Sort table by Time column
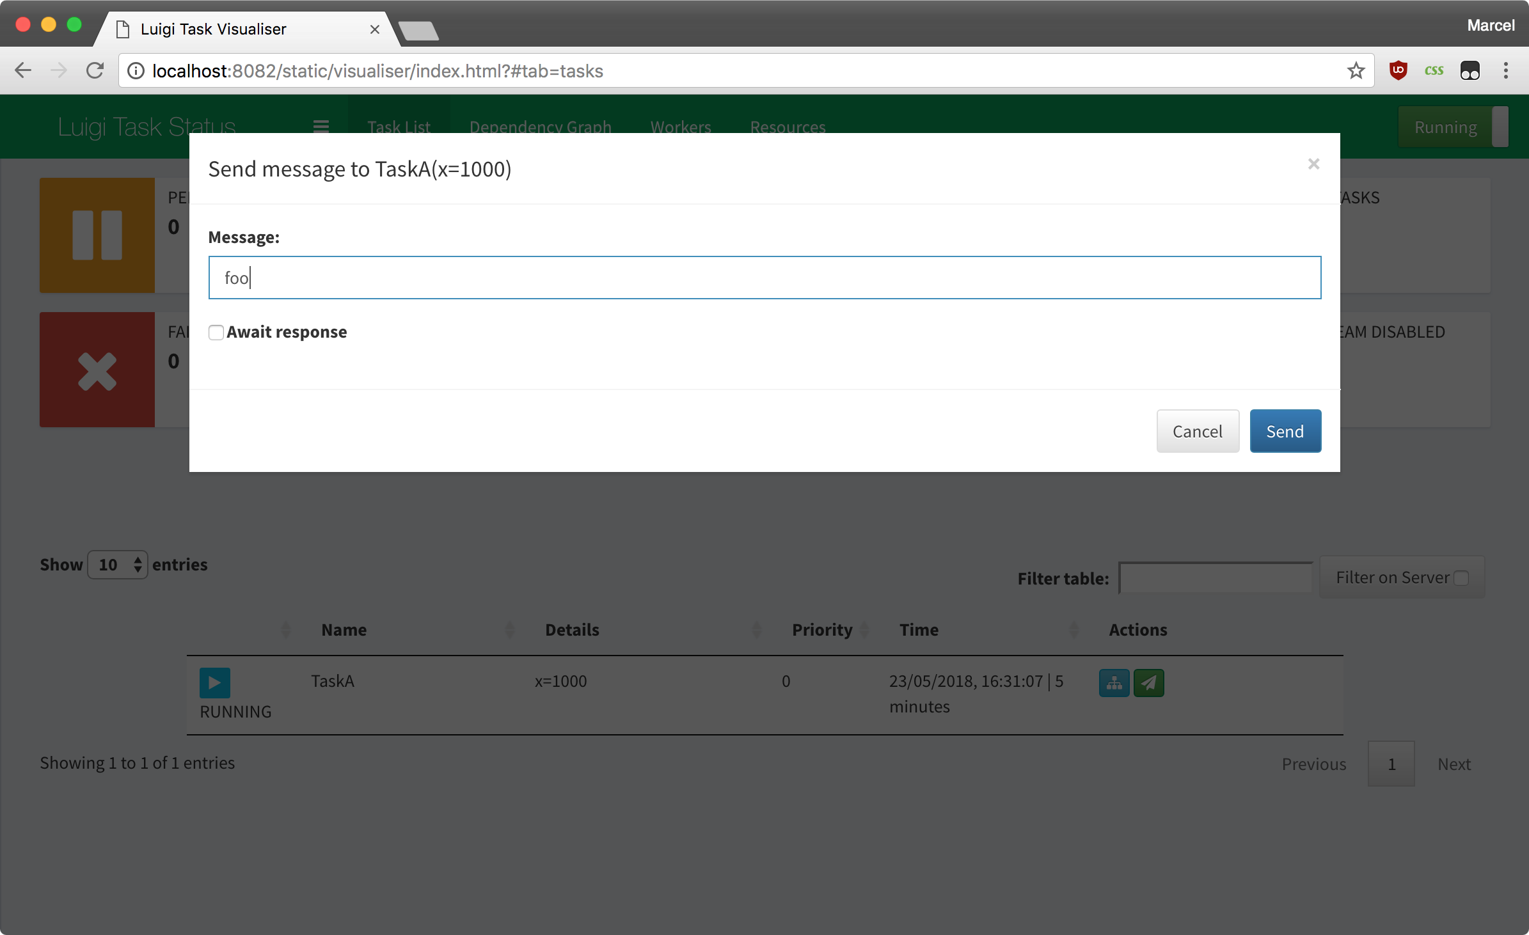1529x935 pixels. tap(919, 630)
